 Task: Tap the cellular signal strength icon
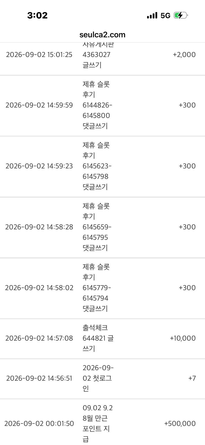tap(152, 15)
